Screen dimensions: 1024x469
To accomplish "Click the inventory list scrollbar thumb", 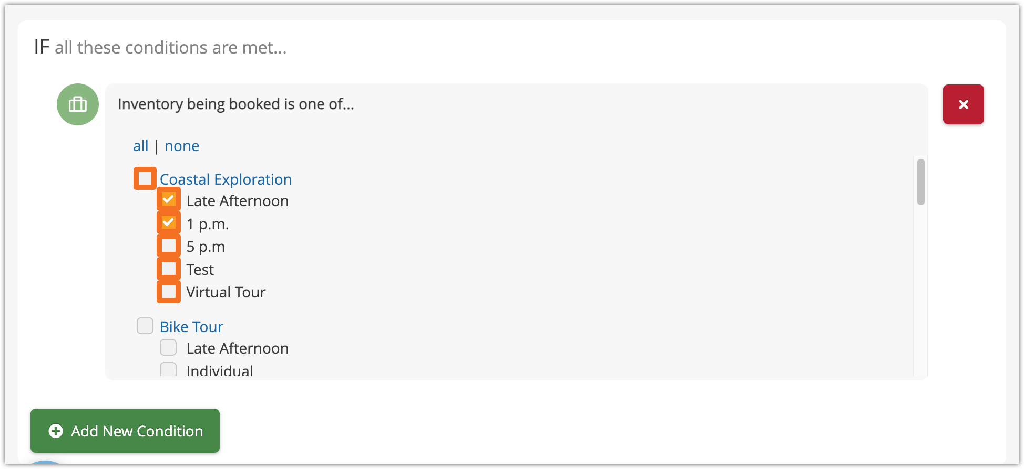I will (920, 182).
